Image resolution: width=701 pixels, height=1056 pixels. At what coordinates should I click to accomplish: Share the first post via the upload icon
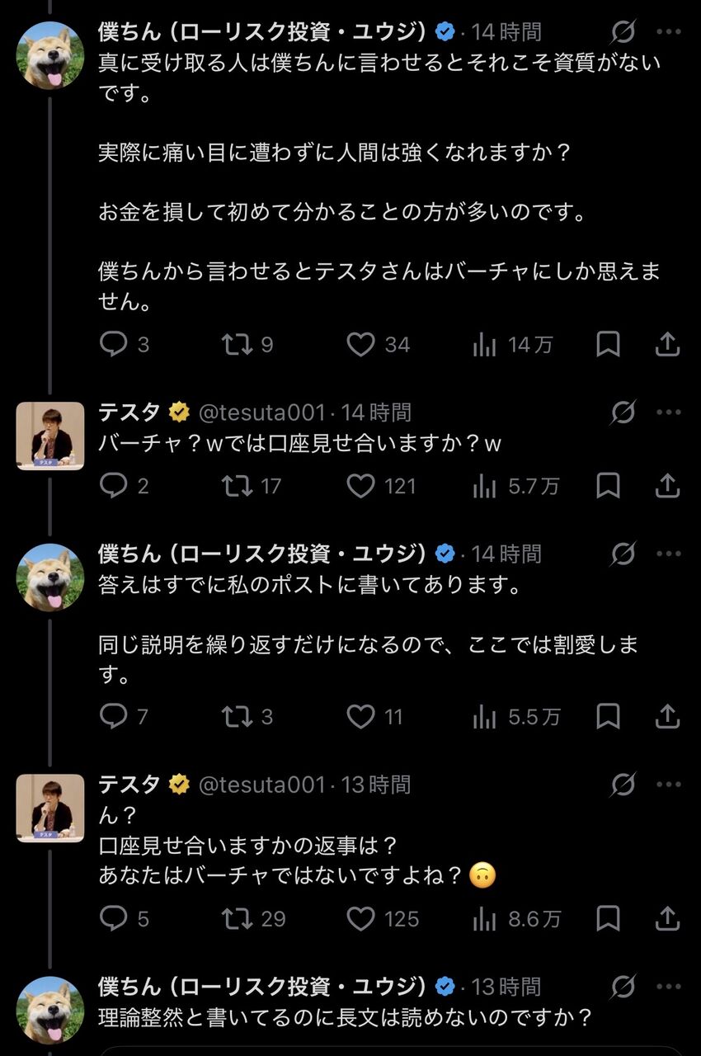667,344
